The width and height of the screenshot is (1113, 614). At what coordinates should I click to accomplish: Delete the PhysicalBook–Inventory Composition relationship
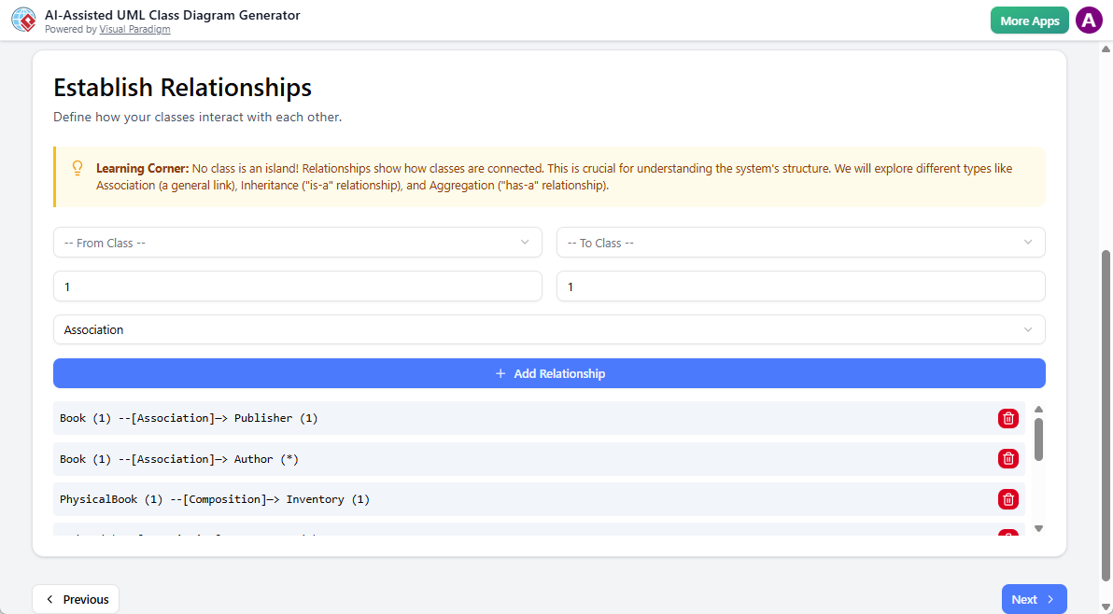coord(1008,498)
